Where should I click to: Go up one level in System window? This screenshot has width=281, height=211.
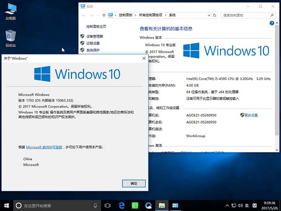point(104,15)
